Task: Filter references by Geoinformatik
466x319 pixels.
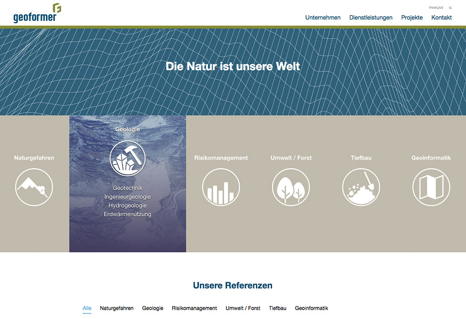Action: tap(311, 308)
